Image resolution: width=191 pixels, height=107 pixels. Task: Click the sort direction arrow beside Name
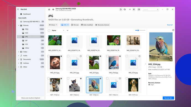coord(64,30)
